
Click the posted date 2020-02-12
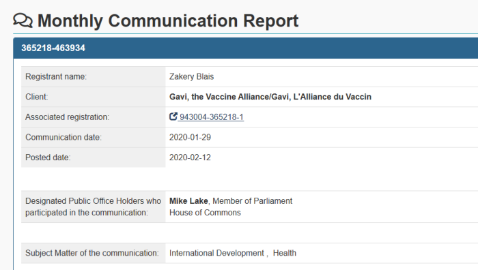point(190,157)
